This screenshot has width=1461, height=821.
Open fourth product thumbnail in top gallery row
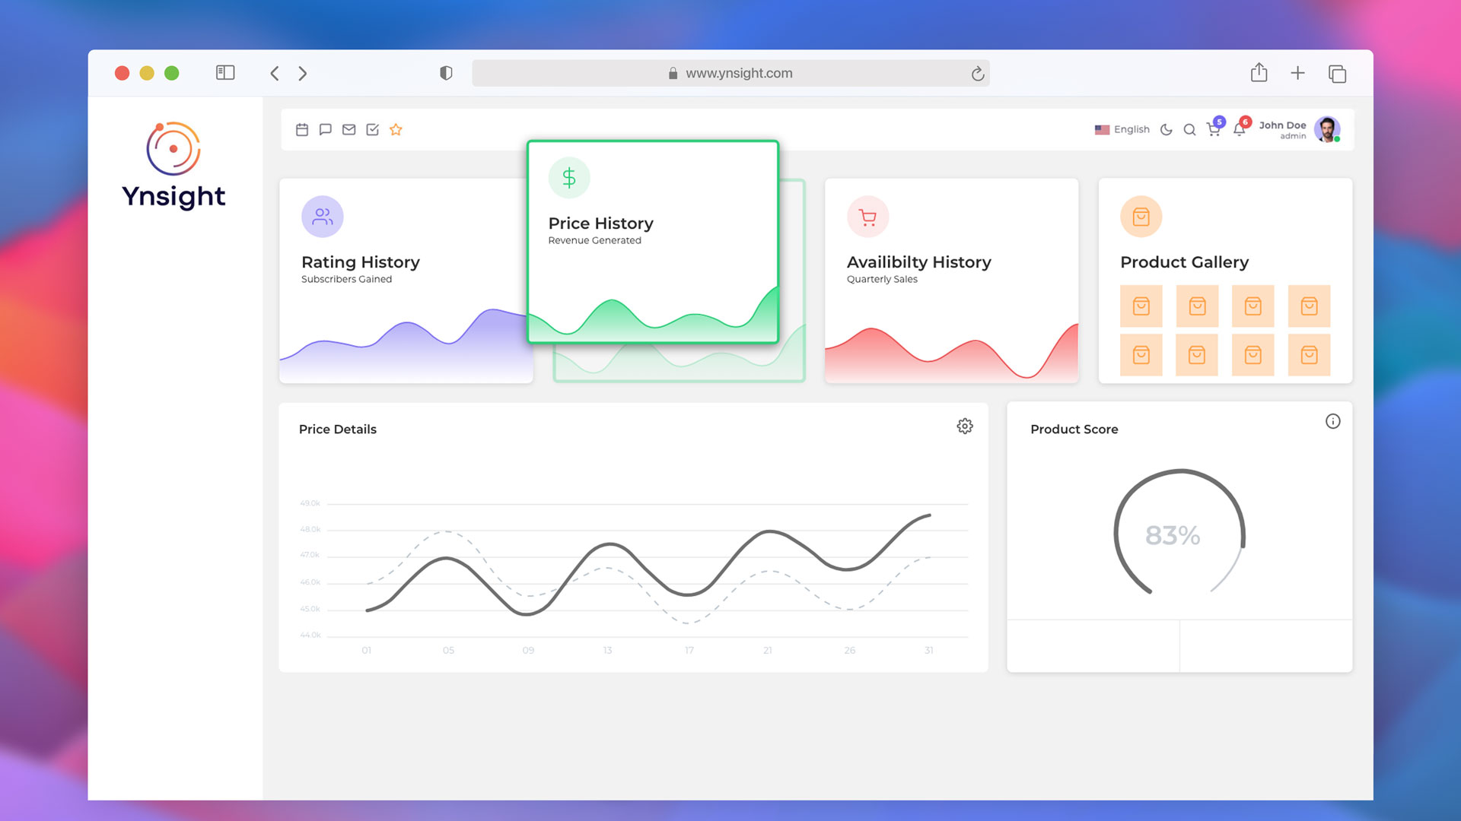click(1310, 306)
